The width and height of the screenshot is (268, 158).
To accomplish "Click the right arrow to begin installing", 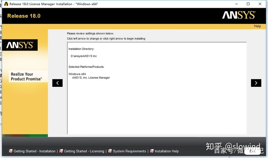I will tap(256, 83).
